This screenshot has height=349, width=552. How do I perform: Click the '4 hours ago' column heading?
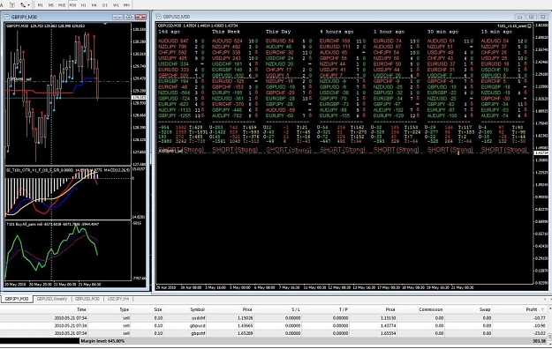336,32
